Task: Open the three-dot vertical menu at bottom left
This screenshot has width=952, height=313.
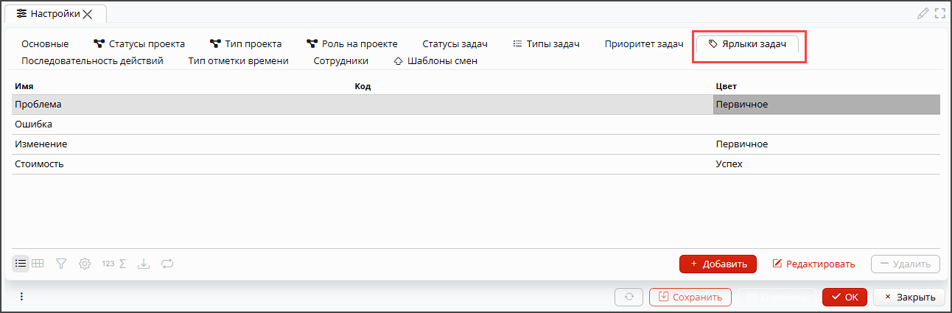Action: pyautogui.click(x=21, y=297)
